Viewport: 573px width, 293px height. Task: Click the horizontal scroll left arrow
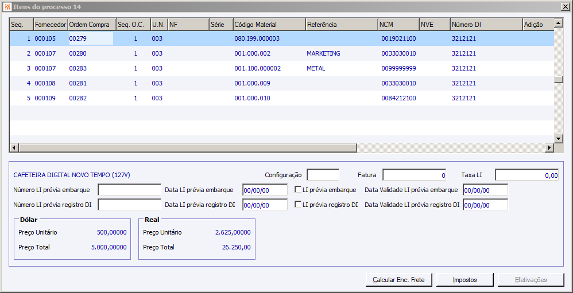click(x=14, y=148)
